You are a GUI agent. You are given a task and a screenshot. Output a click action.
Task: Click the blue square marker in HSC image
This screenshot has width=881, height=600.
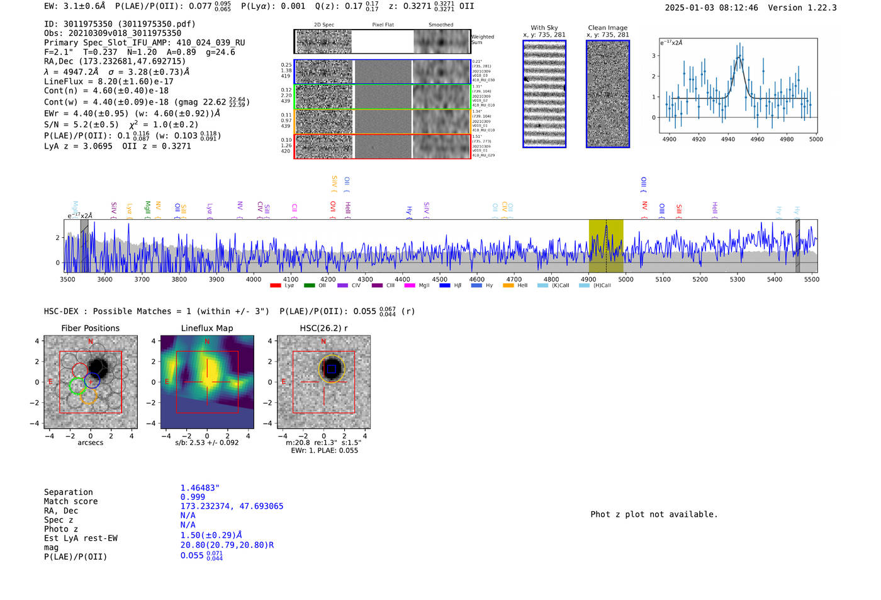331,369
